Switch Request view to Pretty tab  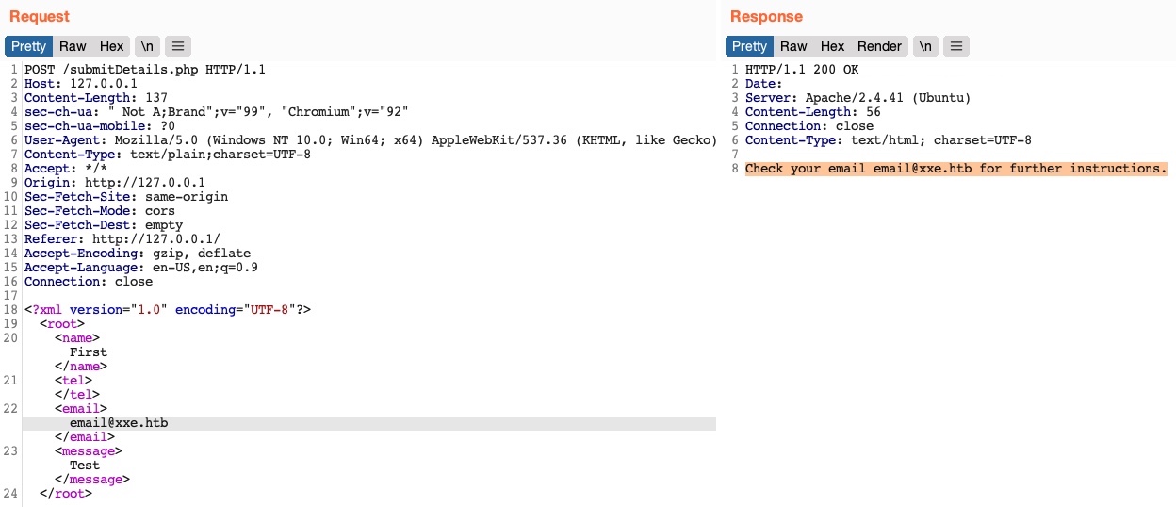coord(28,46)
